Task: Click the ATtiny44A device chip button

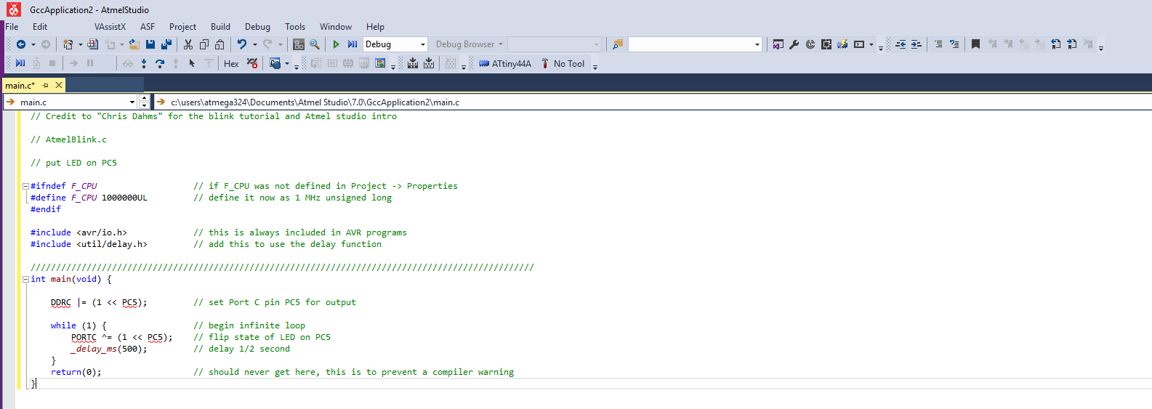Action: coord(505,64)
